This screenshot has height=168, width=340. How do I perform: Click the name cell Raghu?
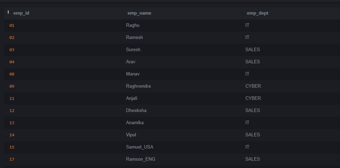[x=132, y=25]
